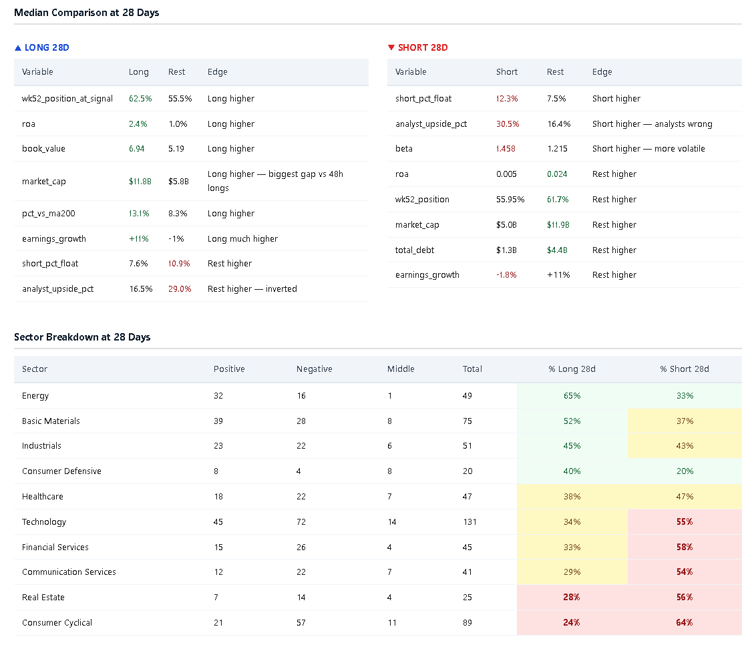Viewport: 750px width, 657px height.
Task: Click the 28% long cell for Real Estate
Action: (572, 598)
